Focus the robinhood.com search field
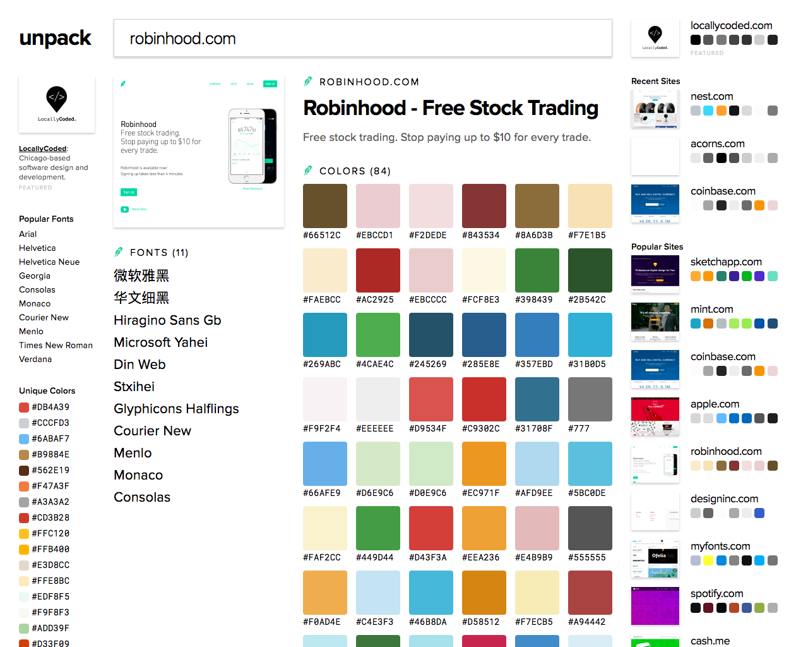Image resolution: width=808 pixels, height=647 pixels. point(363,38)
